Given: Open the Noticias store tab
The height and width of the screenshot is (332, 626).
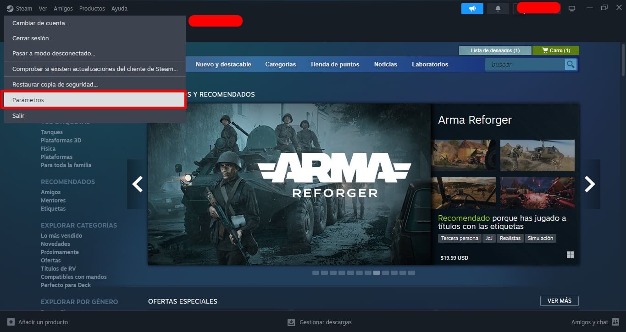Looking at the screenshot, I should [386, 65].
